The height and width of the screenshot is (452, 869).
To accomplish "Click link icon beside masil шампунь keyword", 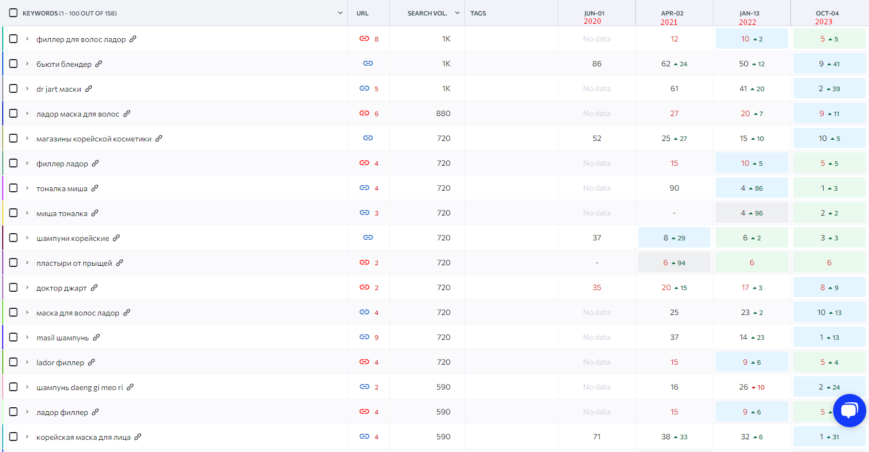I will point(97,338).
